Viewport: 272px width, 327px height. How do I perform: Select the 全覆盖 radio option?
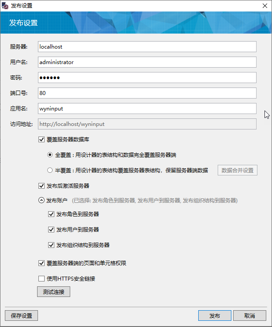pos(50,155)
